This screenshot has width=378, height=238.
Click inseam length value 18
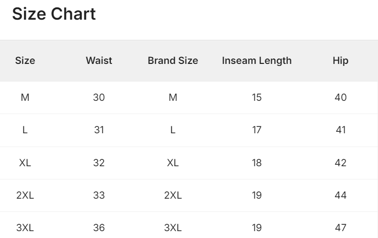[256, 163]
